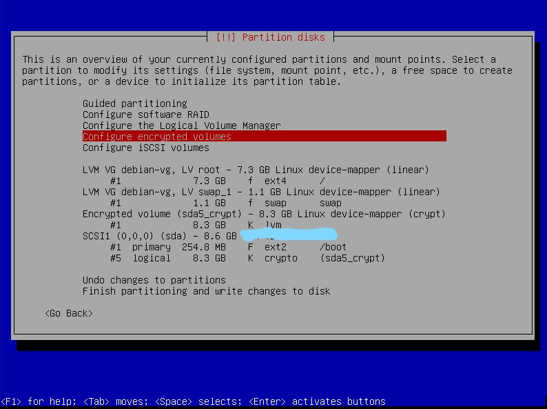Click the partition overview description text
Viewport: 547px width, 409px height.
[x=267, y=70]
